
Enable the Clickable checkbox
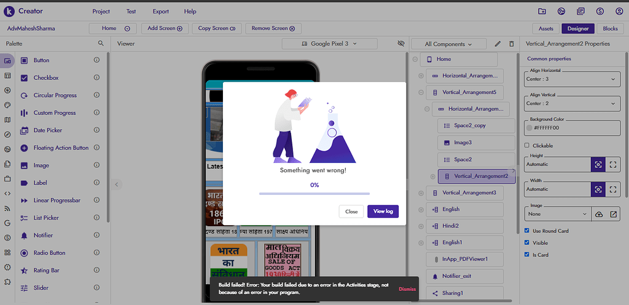pyautogui.click(x=528, y=146)
